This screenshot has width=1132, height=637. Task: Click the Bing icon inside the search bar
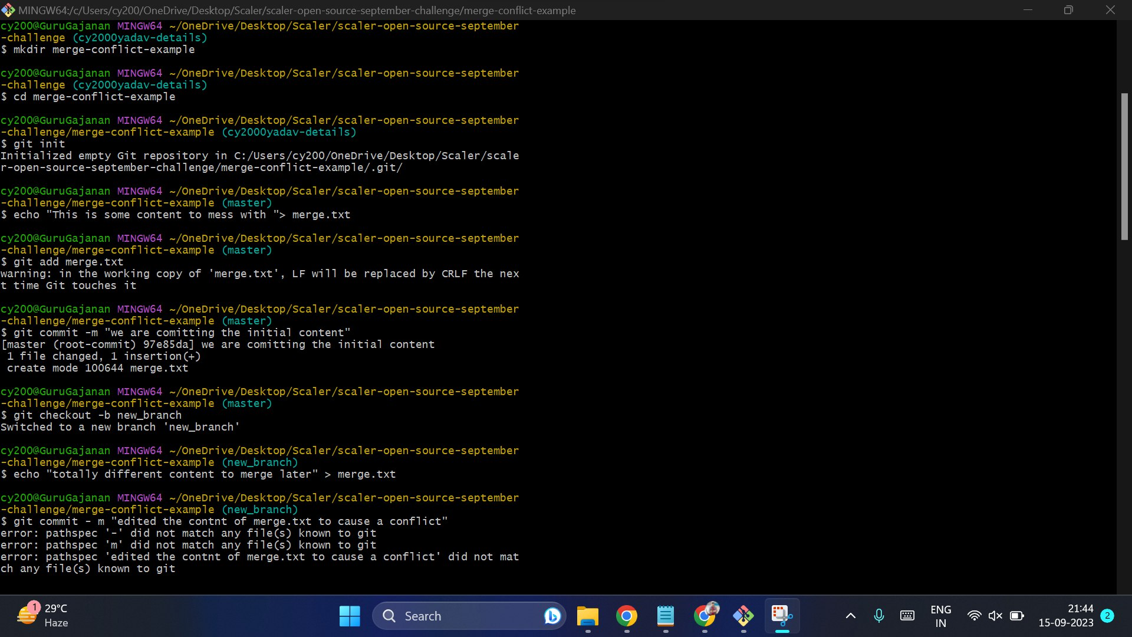pos(552,615)
